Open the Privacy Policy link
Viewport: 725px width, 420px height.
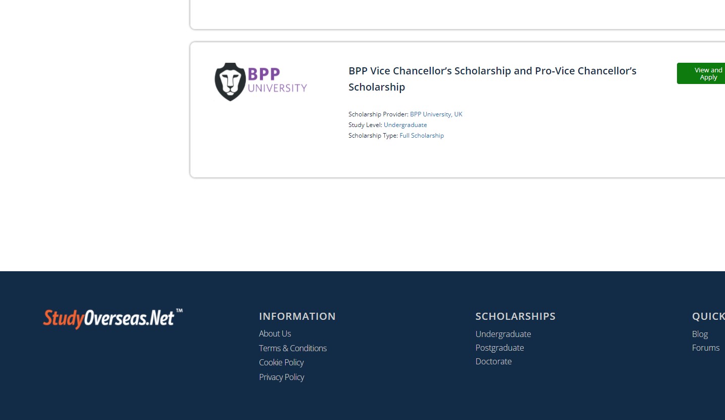tap(282, 377)
